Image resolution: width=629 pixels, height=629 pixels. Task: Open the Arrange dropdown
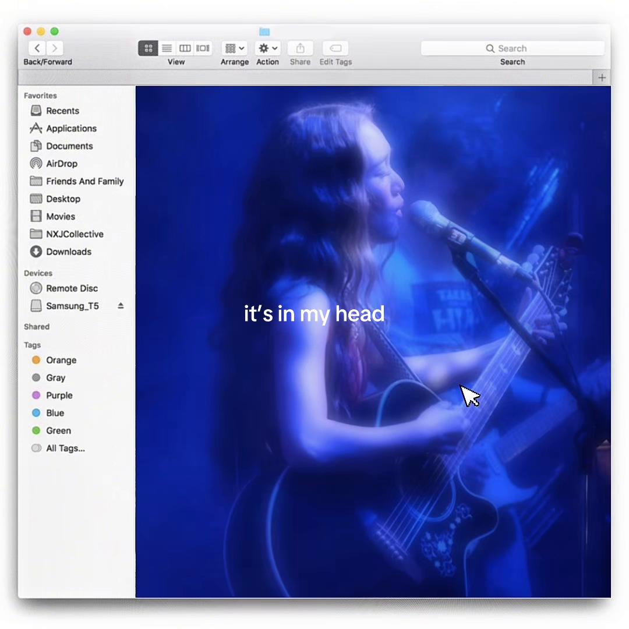[x=235, y=48]
